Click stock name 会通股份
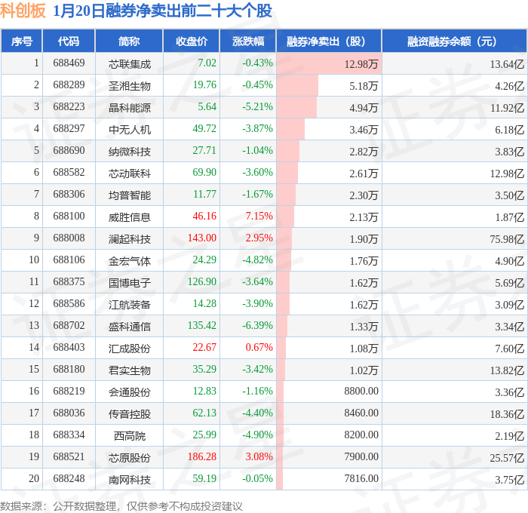Screen dimensions: 528x513 [x=129, y=392]
